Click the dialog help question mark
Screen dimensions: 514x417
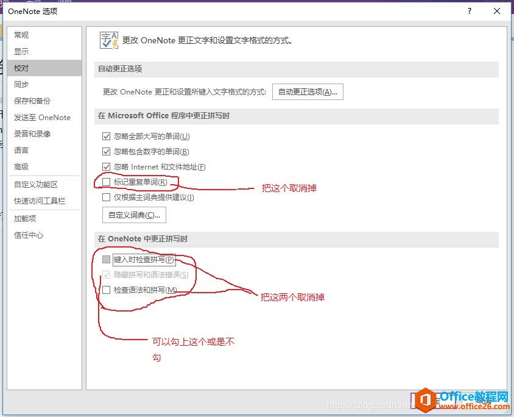pos(469,11)
